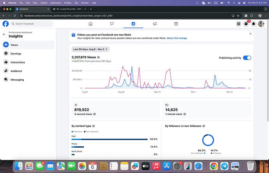Expand the Last 90 days date dropdown

pyautogui.click(x=90, y=49)
